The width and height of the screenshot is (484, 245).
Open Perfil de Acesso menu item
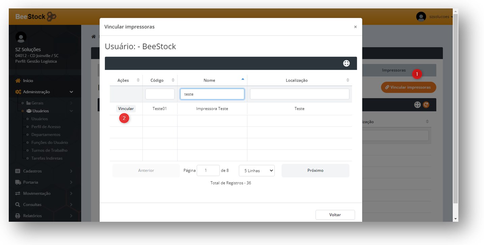[46, 127]
